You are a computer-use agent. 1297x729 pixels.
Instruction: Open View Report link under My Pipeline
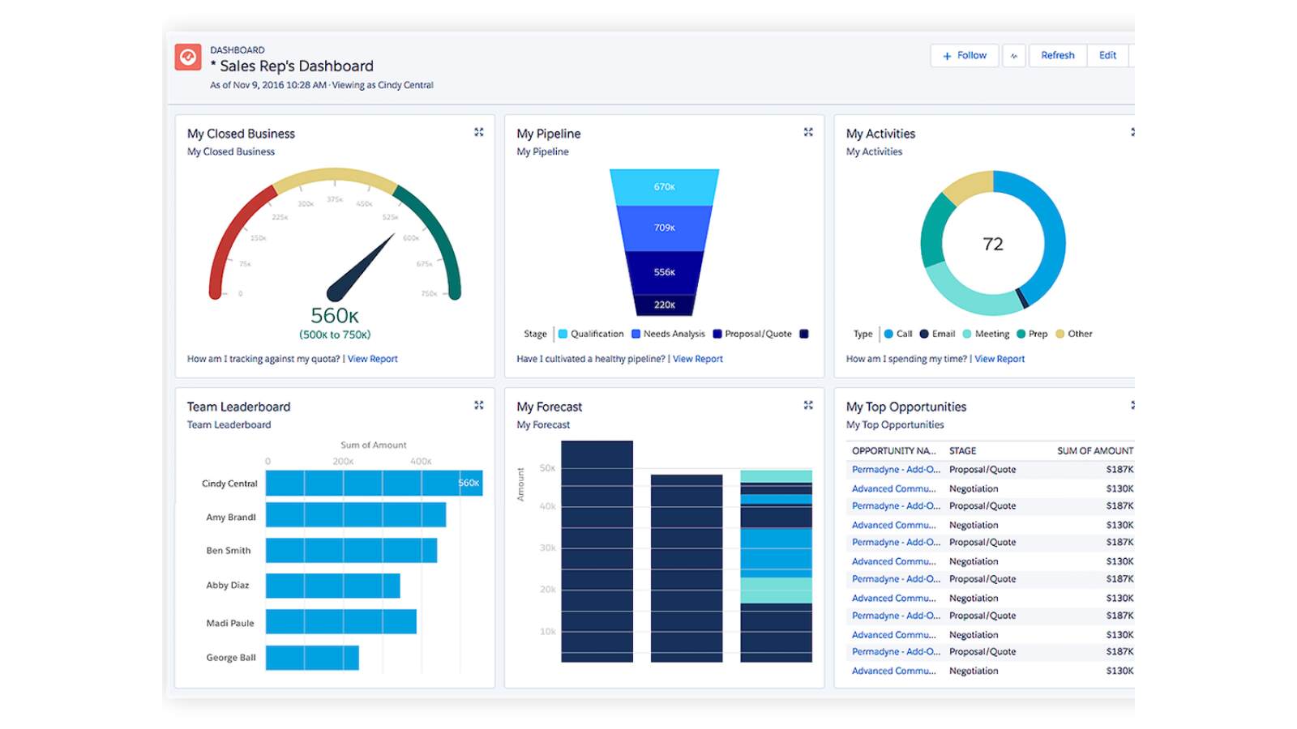[x=698, y=359]
